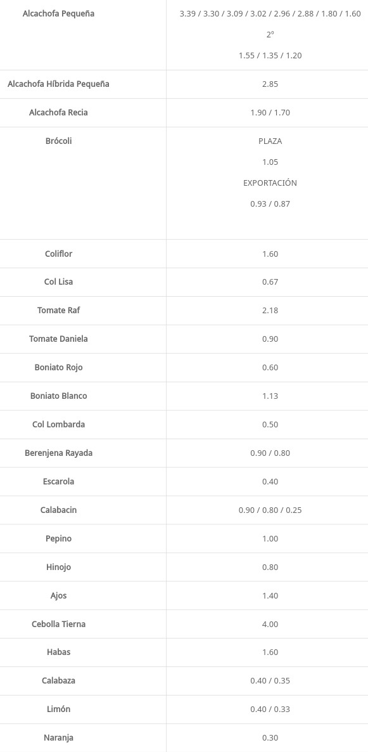The image size is (368, 752).
Task: Select the Boniato Blanco price 1.13
Action: click(270, 396)
